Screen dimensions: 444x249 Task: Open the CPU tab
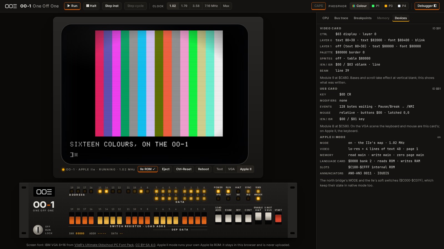pos(326,18)
